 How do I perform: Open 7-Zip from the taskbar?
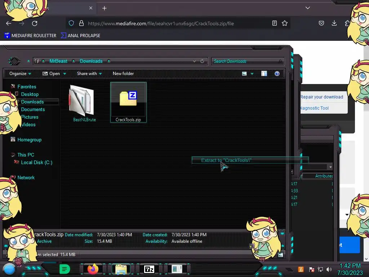point(149,269)
